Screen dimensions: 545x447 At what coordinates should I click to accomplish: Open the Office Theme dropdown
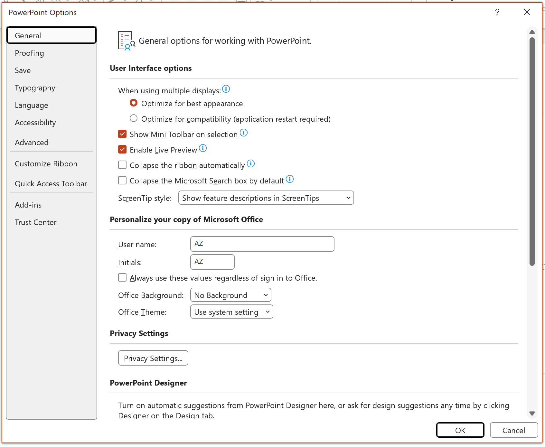point(232,312)
